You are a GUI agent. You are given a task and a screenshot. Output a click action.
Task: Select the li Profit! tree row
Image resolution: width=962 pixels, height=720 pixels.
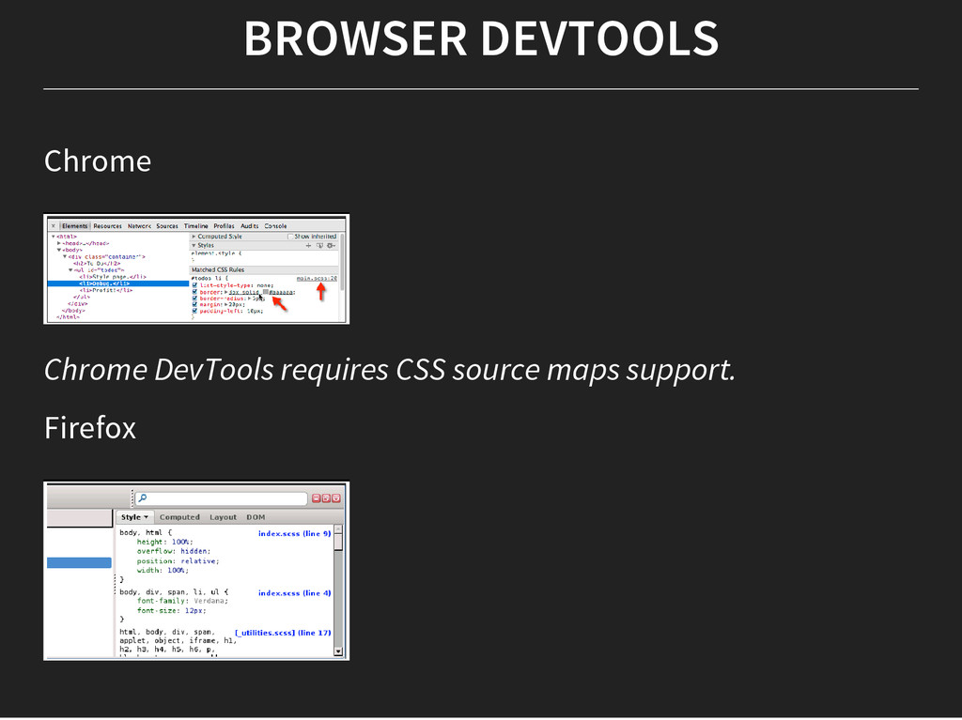[x=105, y=290]
